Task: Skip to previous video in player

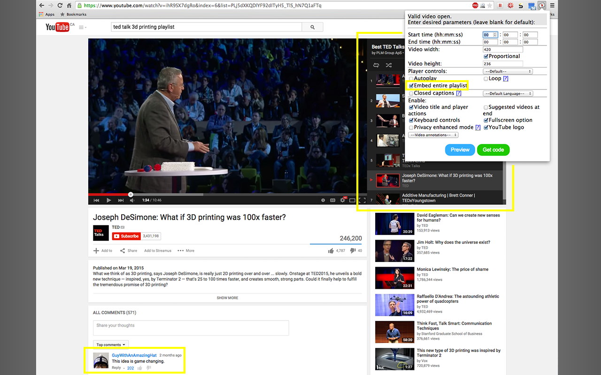Action: [x=96, y=200]
